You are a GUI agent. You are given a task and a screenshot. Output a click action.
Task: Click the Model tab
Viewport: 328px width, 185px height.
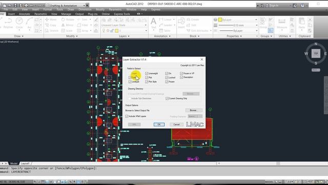[x=14, y=163]
